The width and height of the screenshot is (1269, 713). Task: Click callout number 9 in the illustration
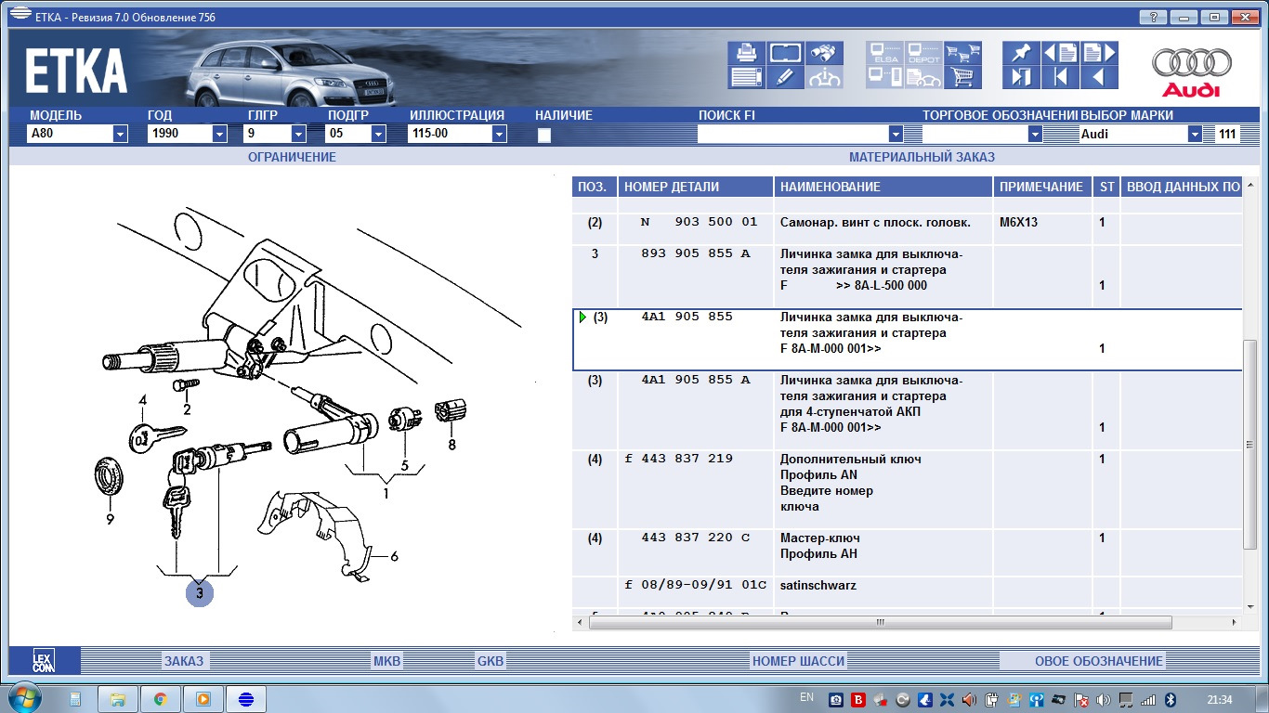(110, 520)
